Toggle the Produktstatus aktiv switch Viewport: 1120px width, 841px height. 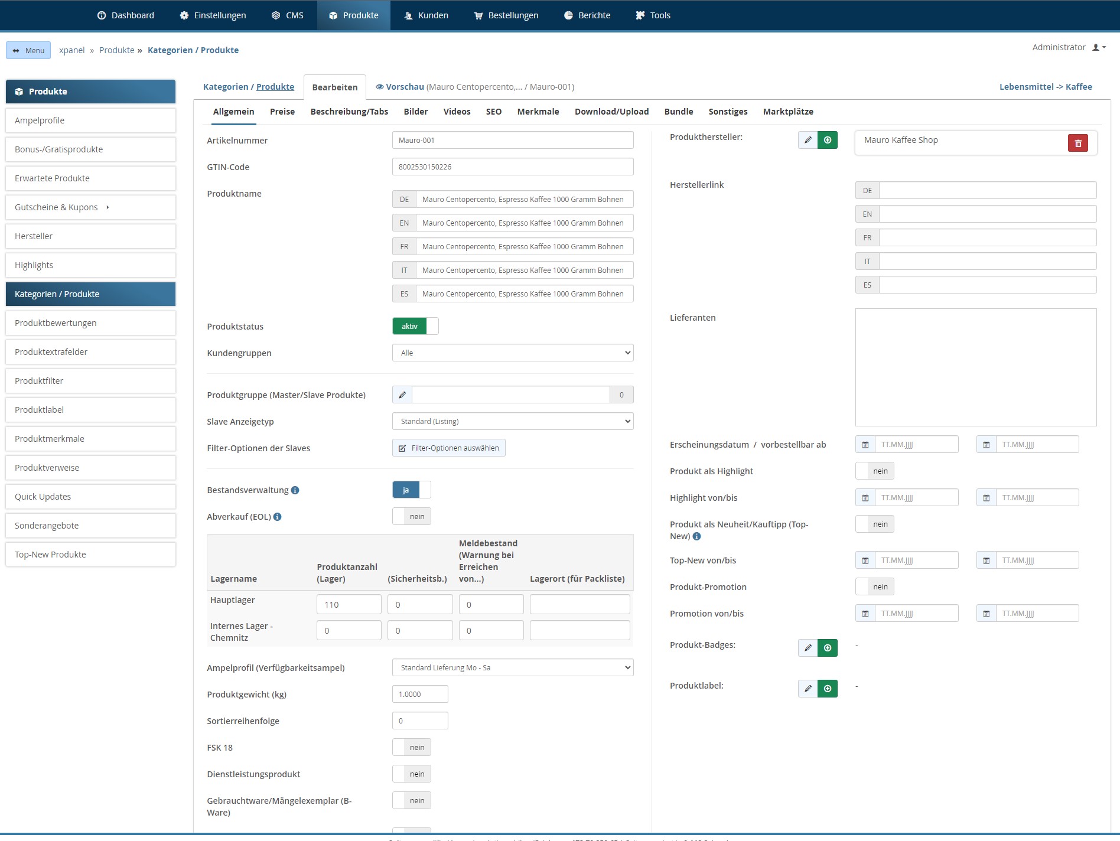(415, 326)
